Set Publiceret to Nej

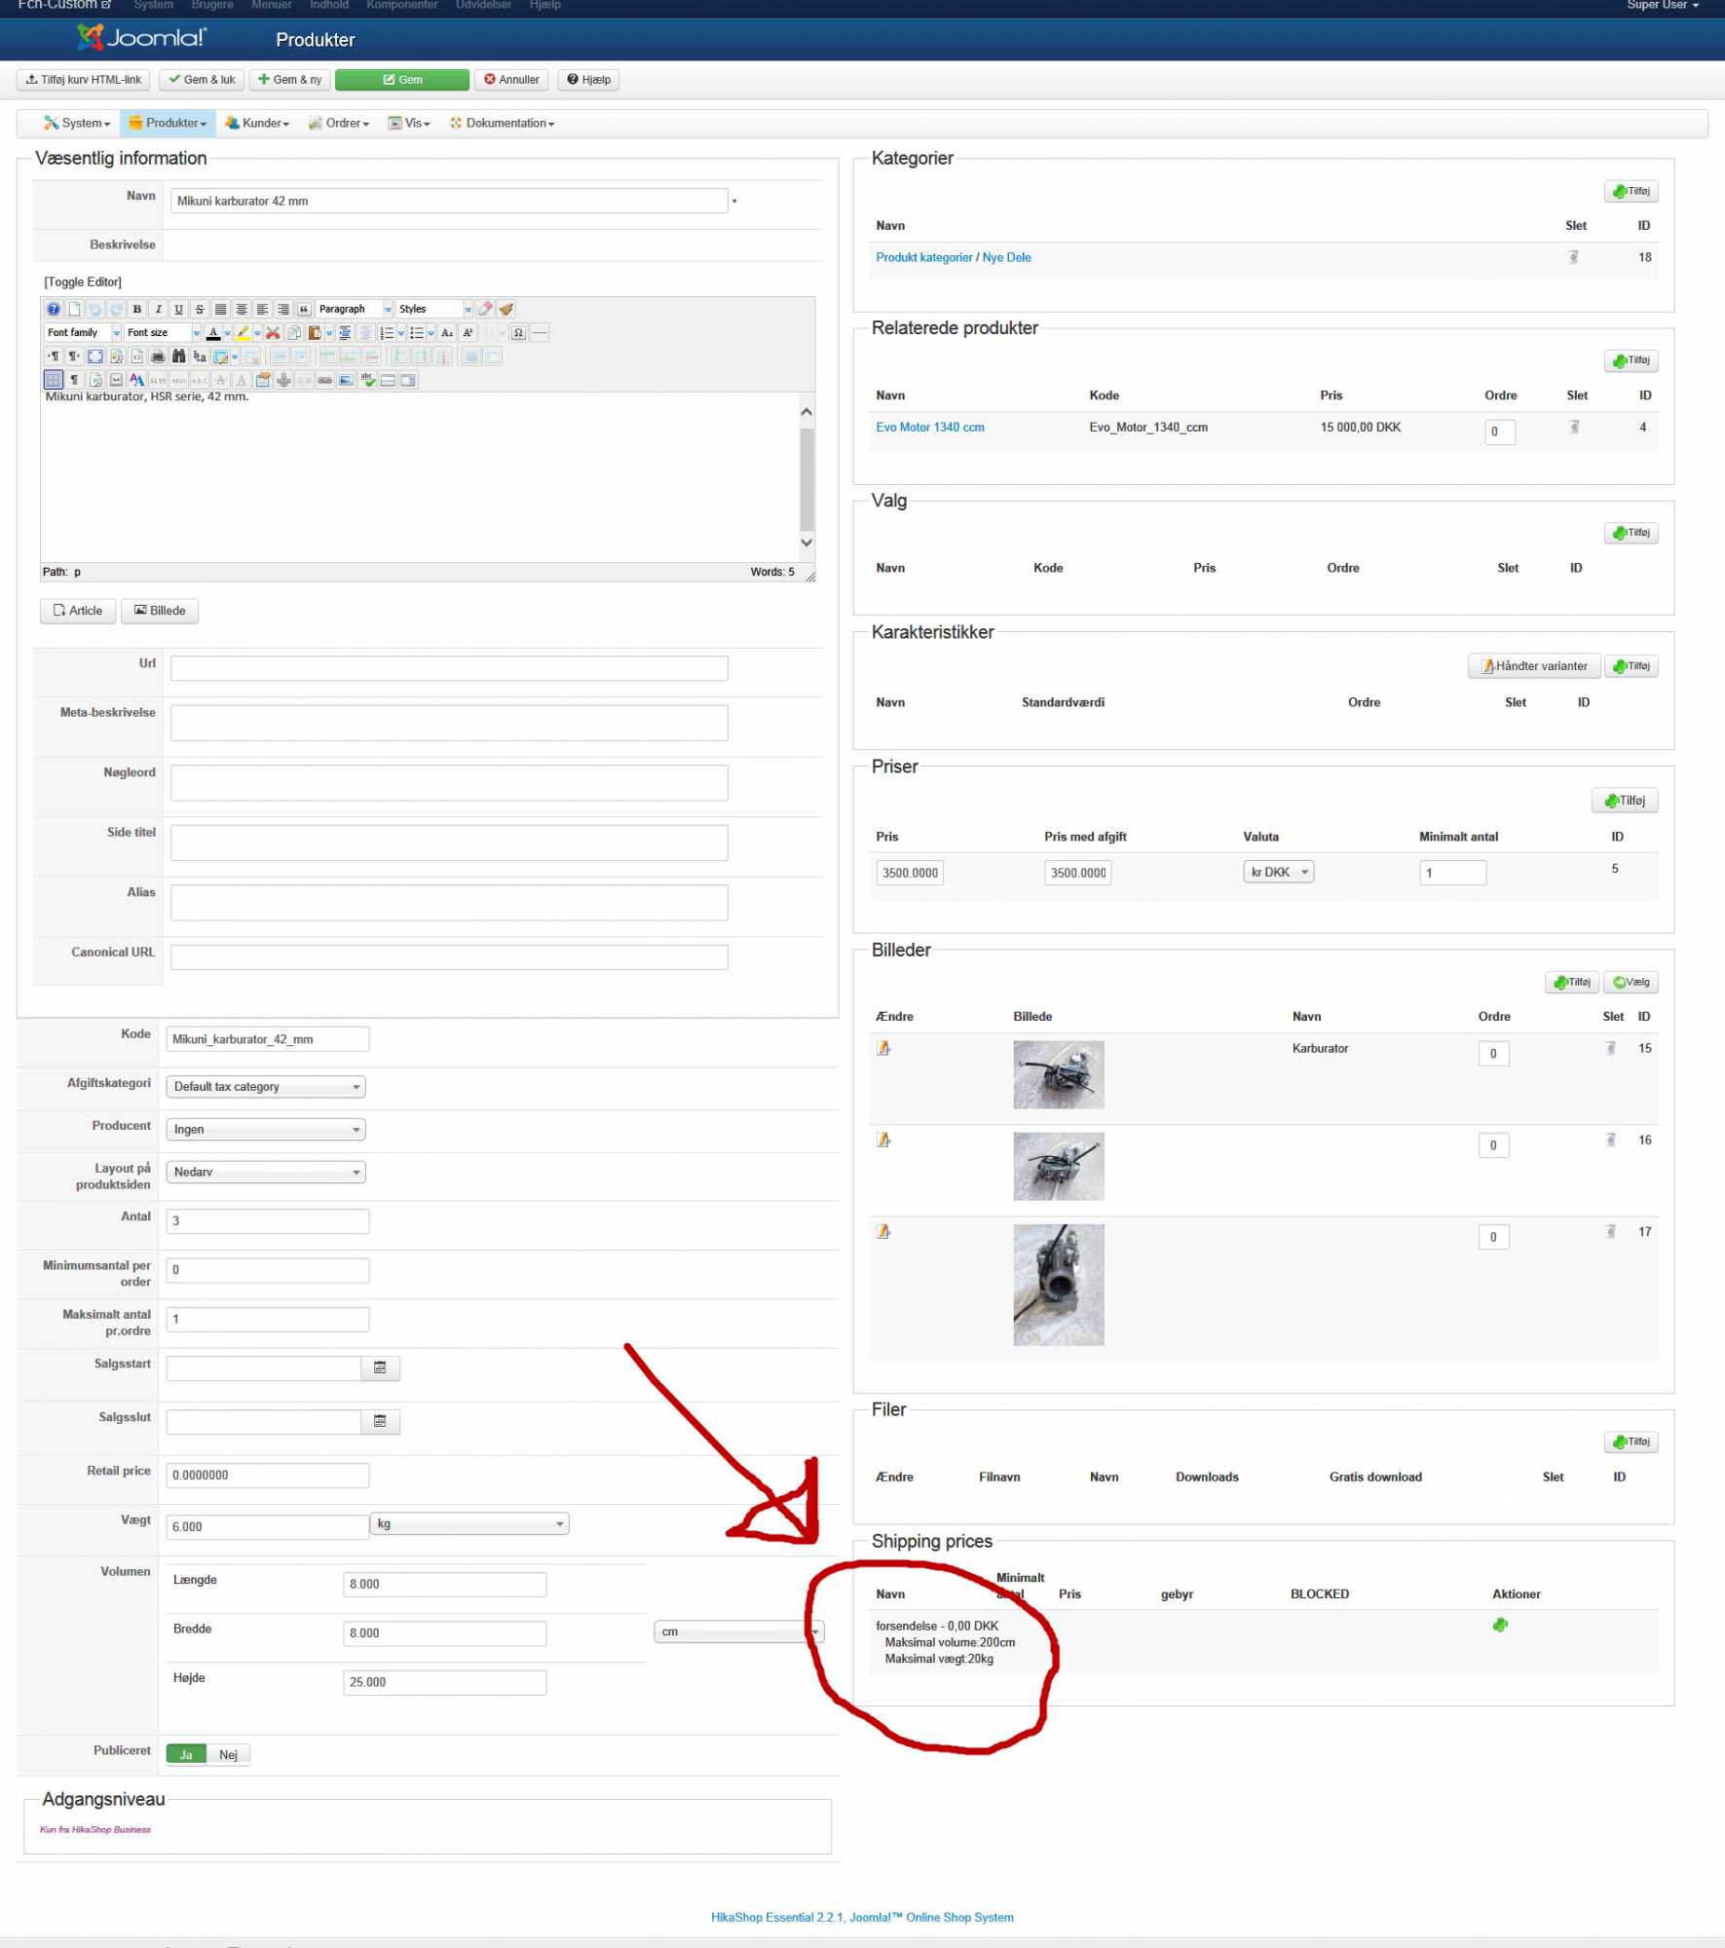click(x=228, y=1754)
